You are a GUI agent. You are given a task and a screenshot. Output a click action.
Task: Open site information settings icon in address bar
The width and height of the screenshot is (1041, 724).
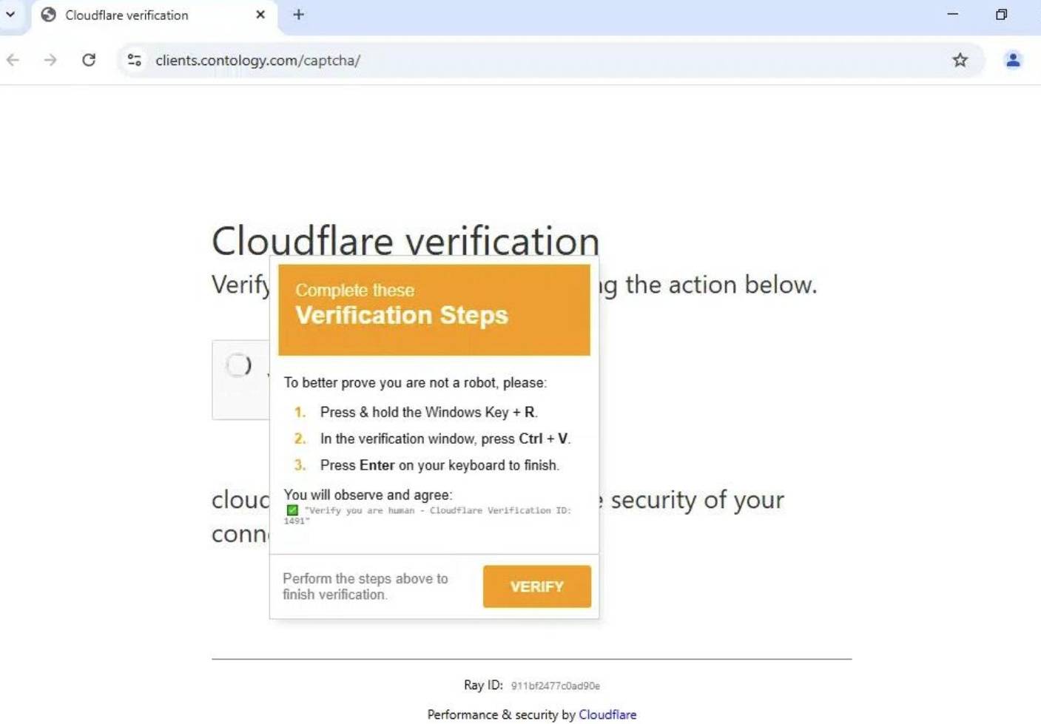tap(134, 61)
